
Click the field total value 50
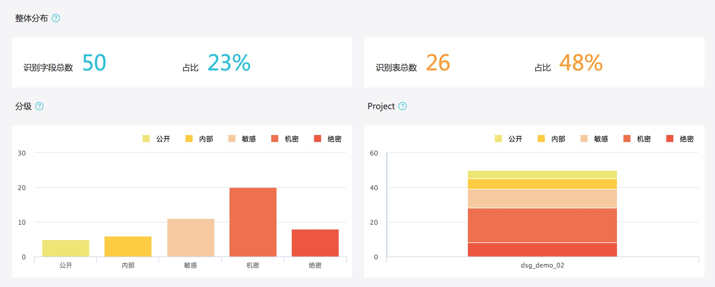(94, 63)
